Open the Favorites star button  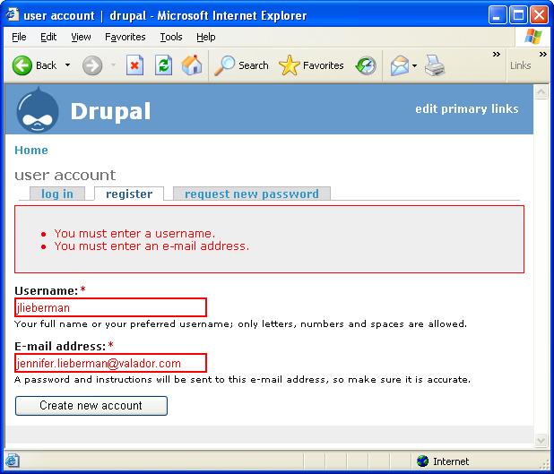311,65
